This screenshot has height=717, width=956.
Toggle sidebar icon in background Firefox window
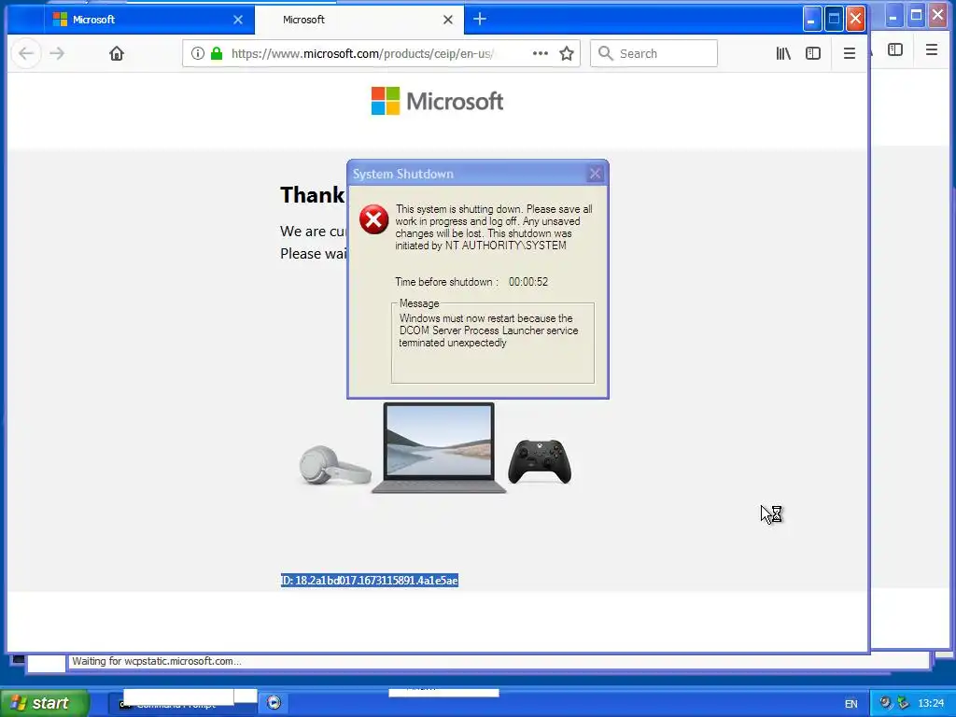895,50
